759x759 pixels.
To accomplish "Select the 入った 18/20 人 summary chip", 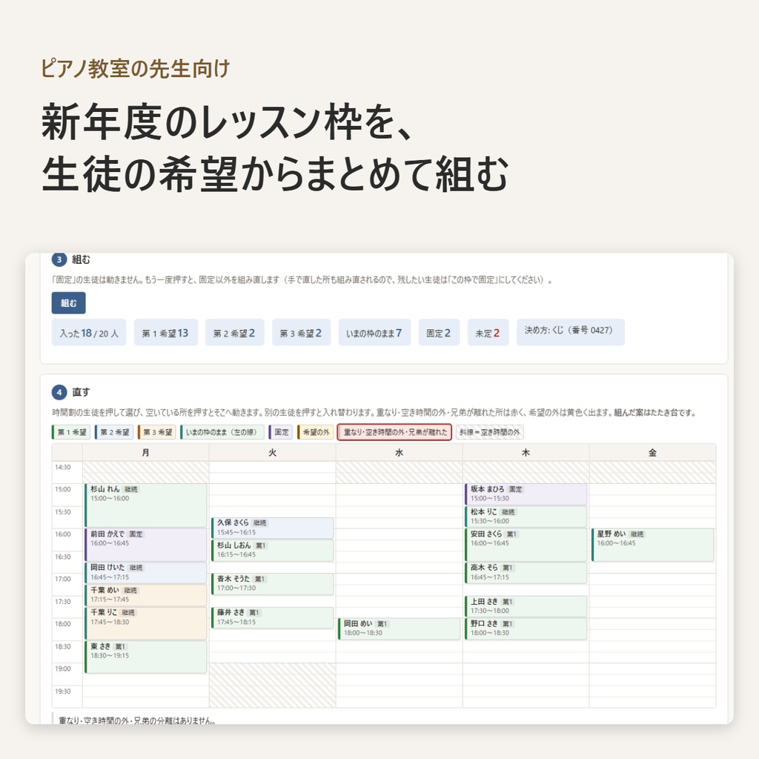I will pyautogui.click(x=89, y=333).
